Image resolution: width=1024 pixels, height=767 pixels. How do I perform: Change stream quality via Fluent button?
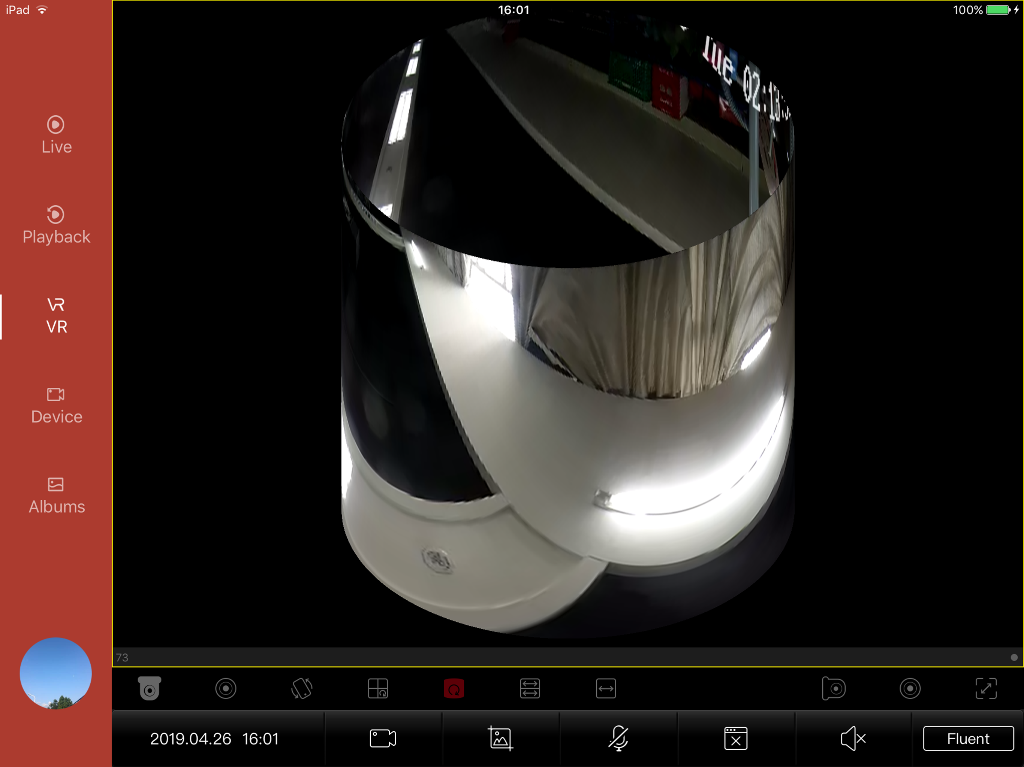968,738
